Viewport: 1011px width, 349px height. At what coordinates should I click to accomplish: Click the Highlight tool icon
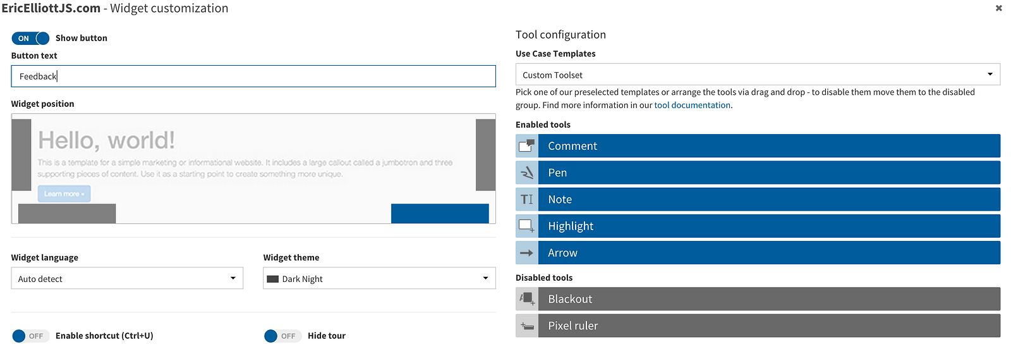pyautogui.click(x=527, y=226)
